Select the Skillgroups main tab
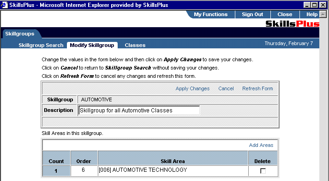Viewport: 329px width, 181px height. tap(20, 34)
